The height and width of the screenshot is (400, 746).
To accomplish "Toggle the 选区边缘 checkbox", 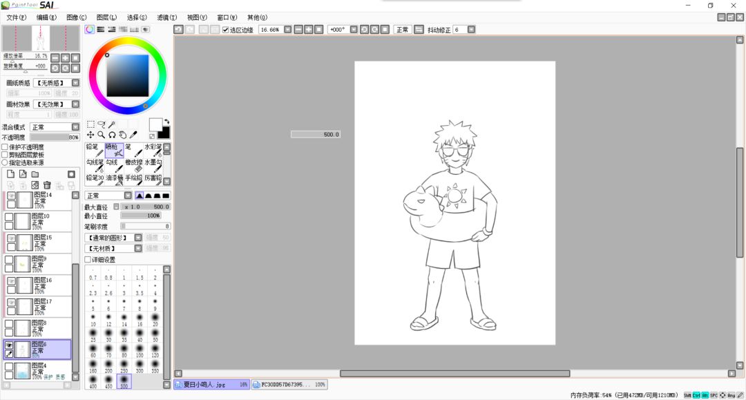I will (x=225, y=30).
